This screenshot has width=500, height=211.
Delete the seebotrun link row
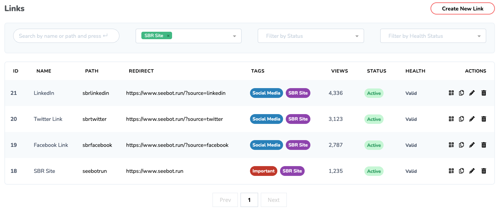tap(484, 171)
